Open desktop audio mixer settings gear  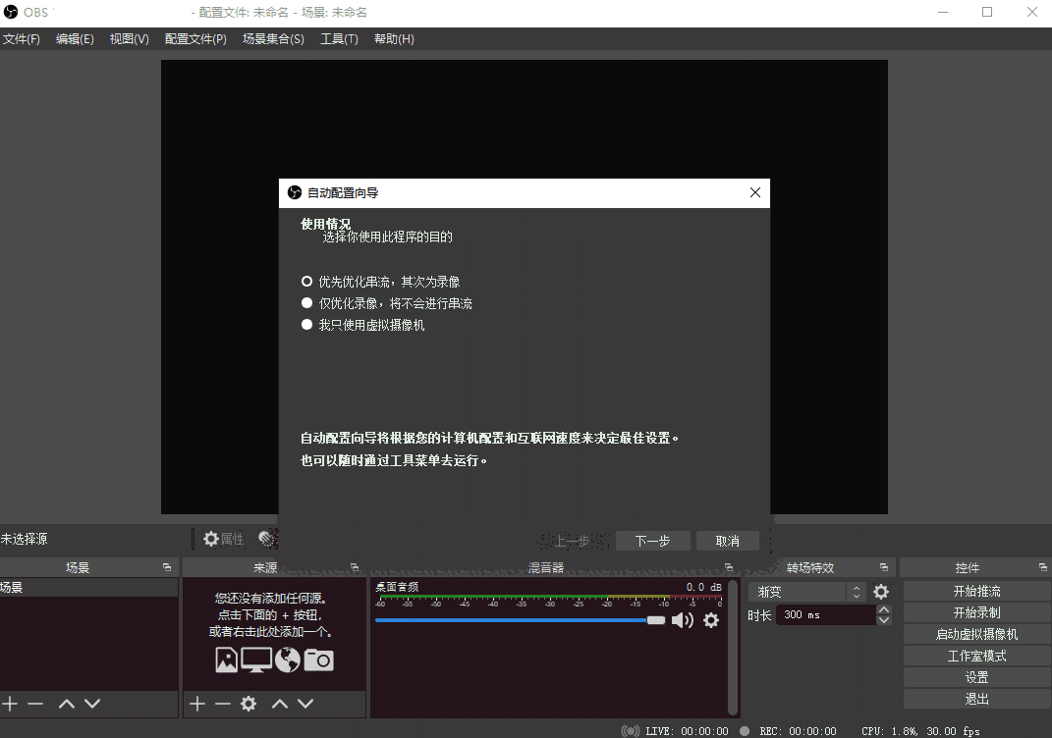[x=711, y=619]
